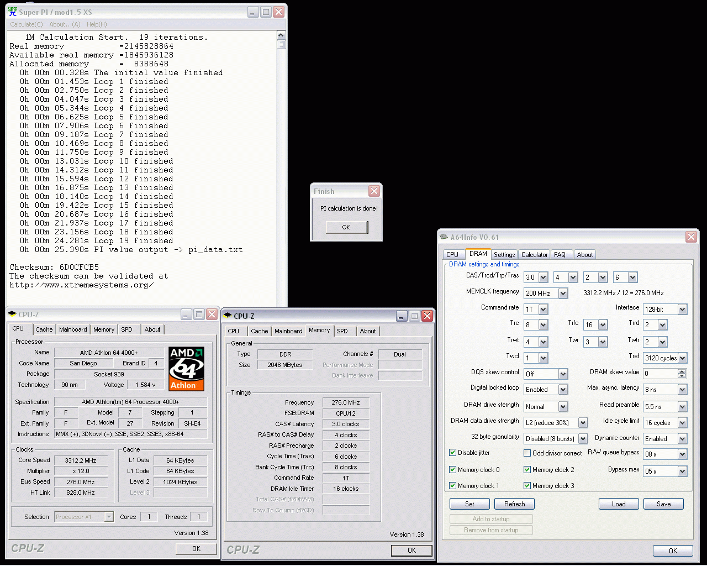
Task: Click OK in Memory CPU-Z window
Action: click(x=411, y=551)
